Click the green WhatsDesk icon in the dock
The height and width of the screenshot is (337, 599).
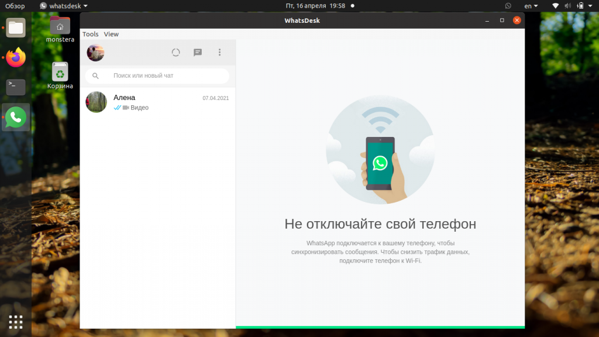click(x=15, y=117)
